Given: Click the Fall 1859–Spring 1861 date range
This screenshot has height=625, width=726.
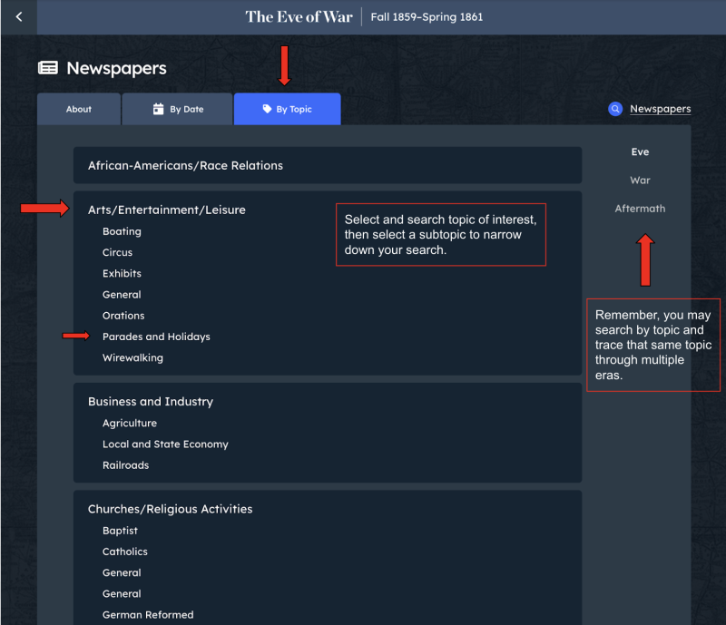Looking at the screenshot, I should 427,17.
